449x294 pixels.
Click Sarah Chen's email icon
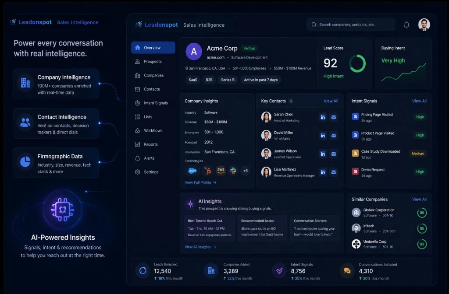334,117
